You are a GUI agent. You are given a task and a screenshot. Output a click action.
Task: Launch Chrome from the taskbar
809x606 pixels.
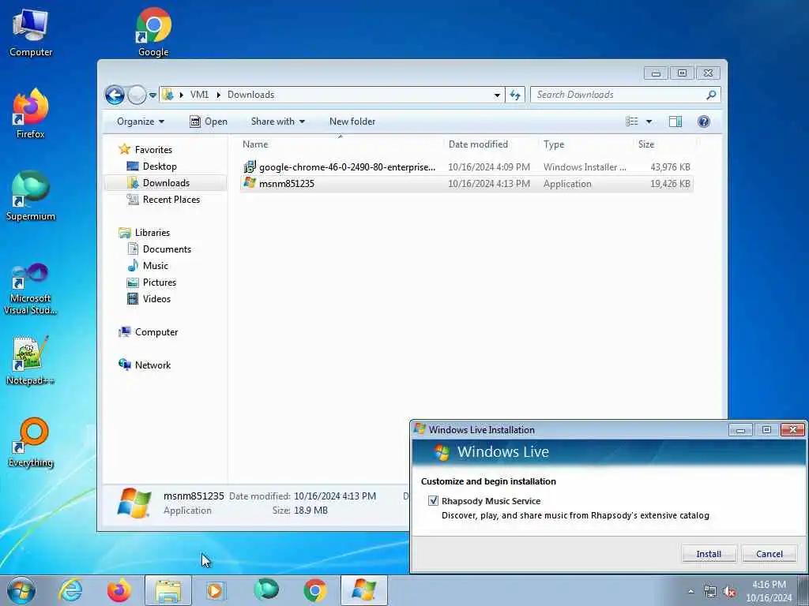coord(314,590)
